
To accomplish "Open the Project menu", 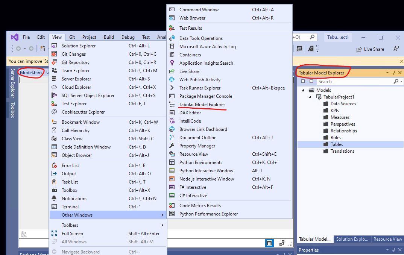I will point(89,37).
